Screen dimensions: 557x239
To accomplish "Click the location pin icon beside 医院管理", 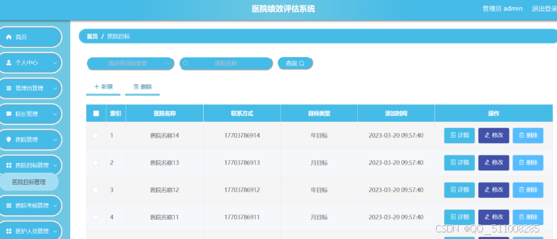I will [x=9, y=140].
